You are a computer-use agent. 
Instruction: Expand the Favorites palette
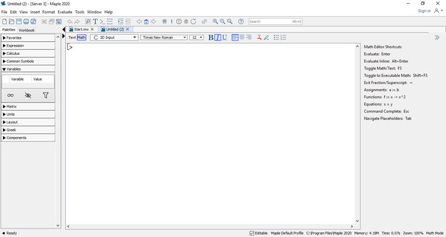tap(28, 38)
